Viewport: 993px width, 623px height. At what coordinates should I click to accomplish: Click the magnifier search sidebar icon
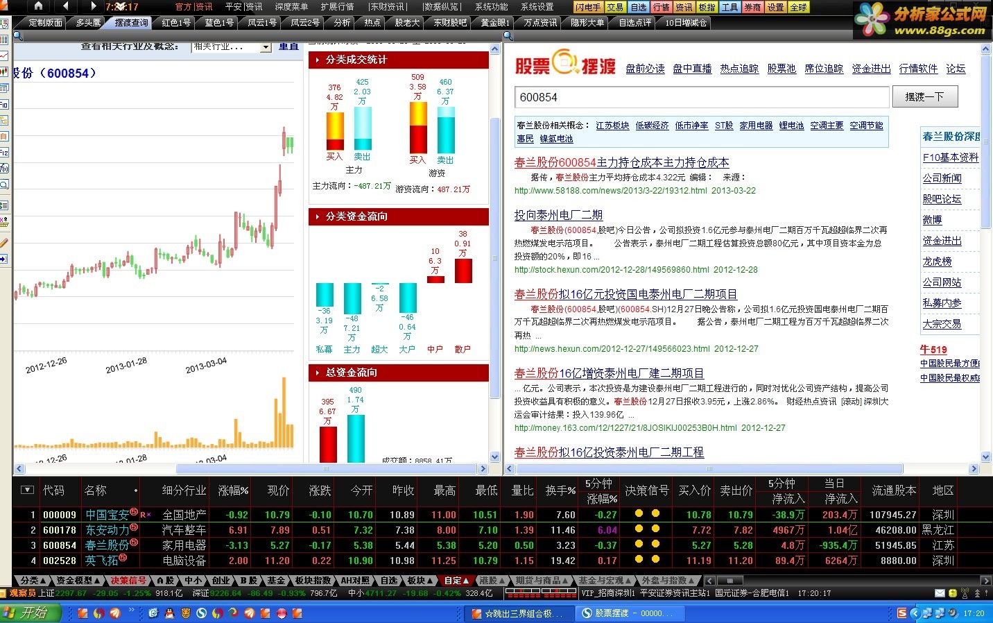(4, 185)
